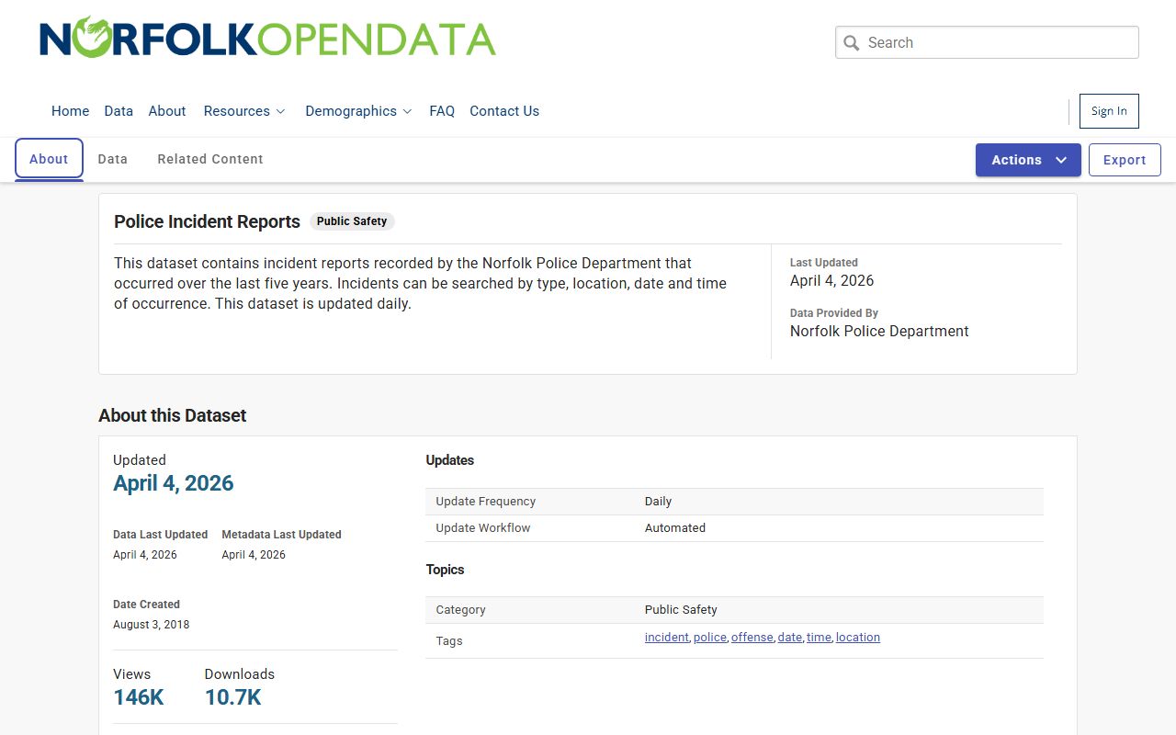The image size is (1176, 735).
Task: Expand the Demographics dropdown menu
Action: tap(358, 111)
